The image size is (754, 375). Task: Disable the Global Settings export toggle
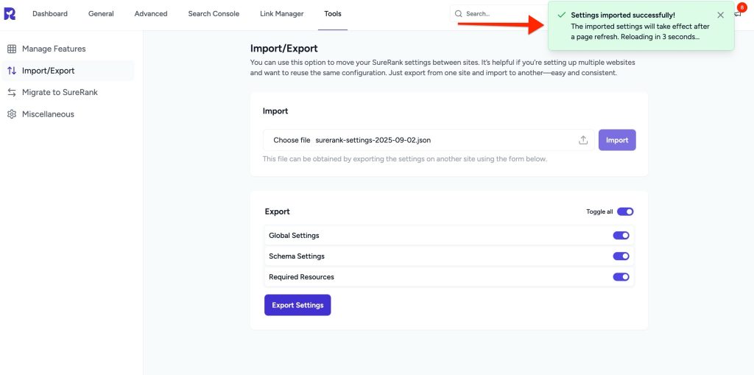[621, 236]
